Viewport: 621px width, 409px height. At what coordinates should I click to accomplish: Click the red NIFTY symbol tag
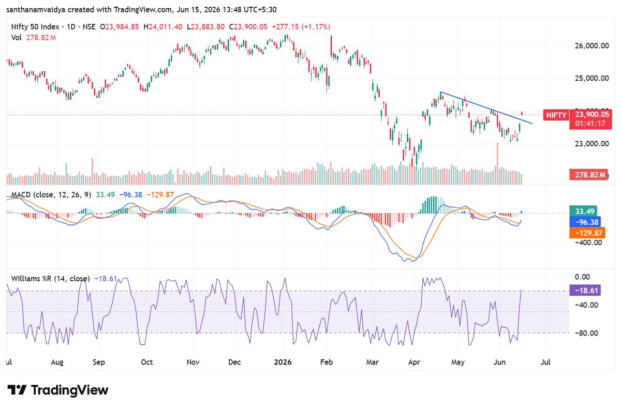tap(555, 115)
